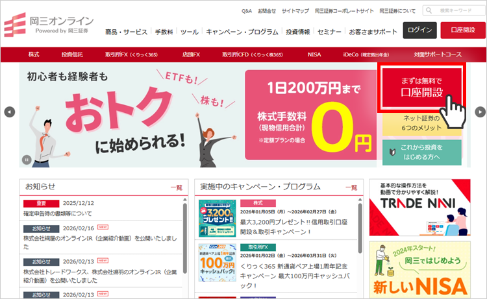The width and height of the screenshot is (487, 299).
Task: Open ツール menu
Action: pos(190,32)
